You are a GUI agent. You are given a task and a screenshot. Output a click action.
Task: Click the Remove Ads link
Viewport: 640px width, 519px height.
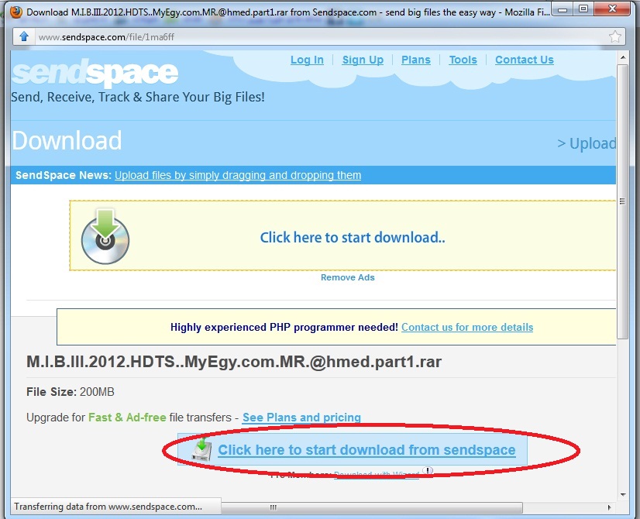(347, 277)
